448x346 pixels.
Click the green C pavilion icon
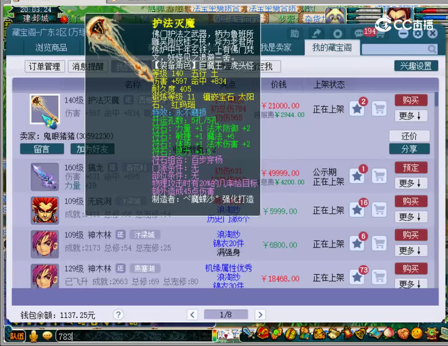coord(432,333)
